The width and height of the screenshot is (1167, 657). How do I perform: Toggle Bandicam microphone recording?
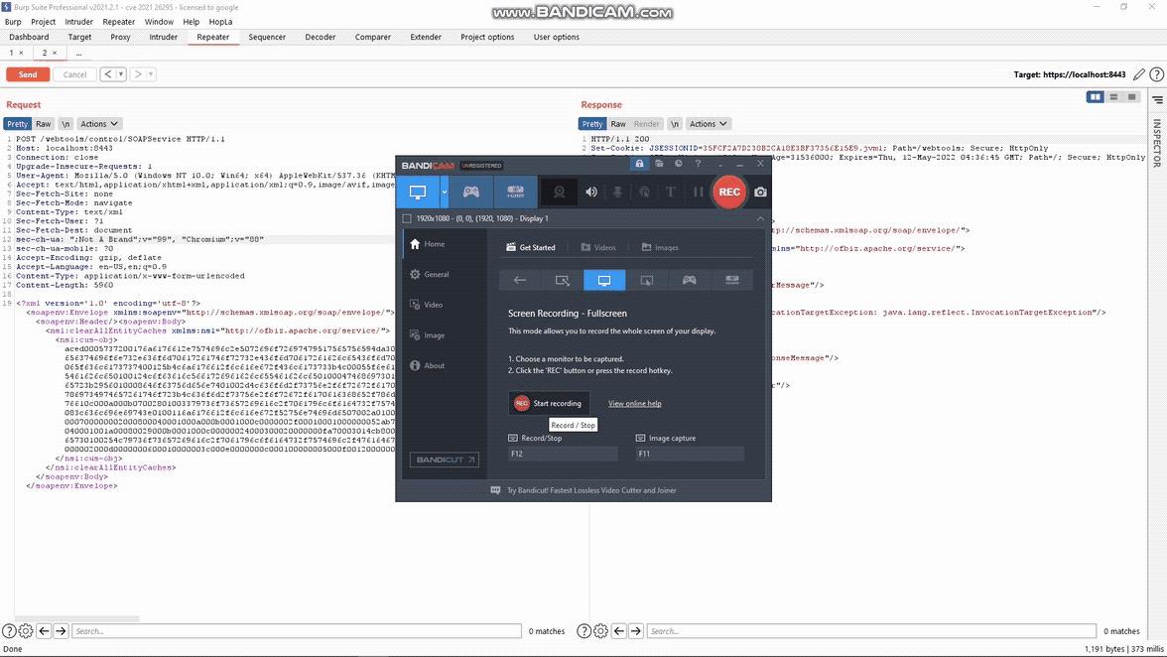617,192
